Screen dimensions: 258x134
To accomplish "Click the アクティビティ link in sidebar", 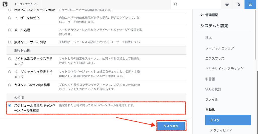I will coord(221,130).
